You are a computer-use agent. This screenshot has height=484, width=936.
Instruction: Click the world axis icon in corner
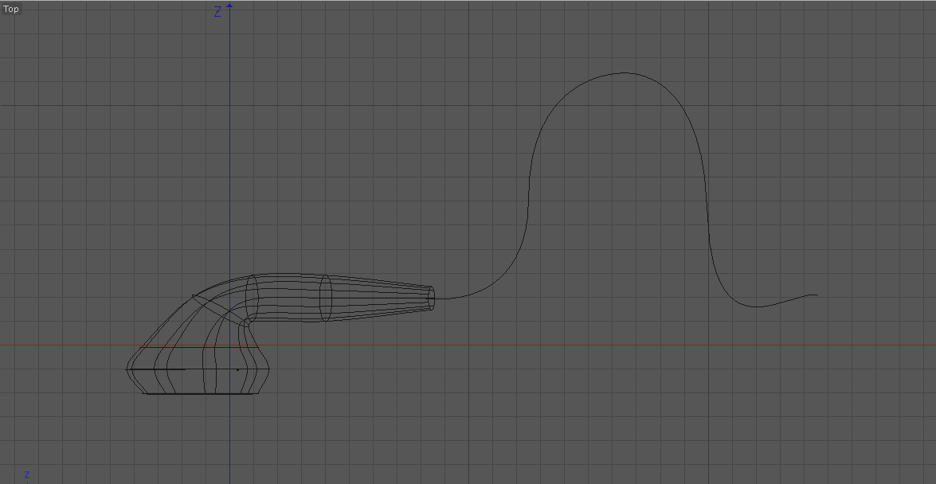(x=26, y=476)
